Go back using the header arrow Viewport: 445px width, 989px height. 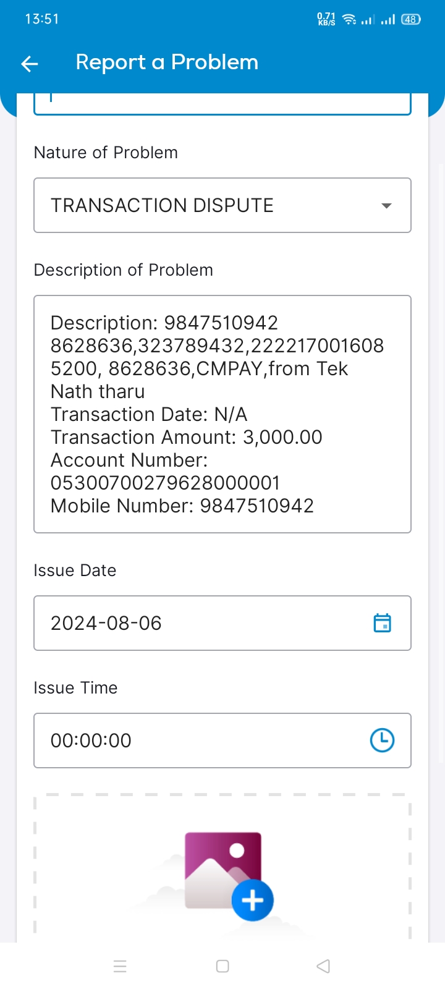point(30,63)
